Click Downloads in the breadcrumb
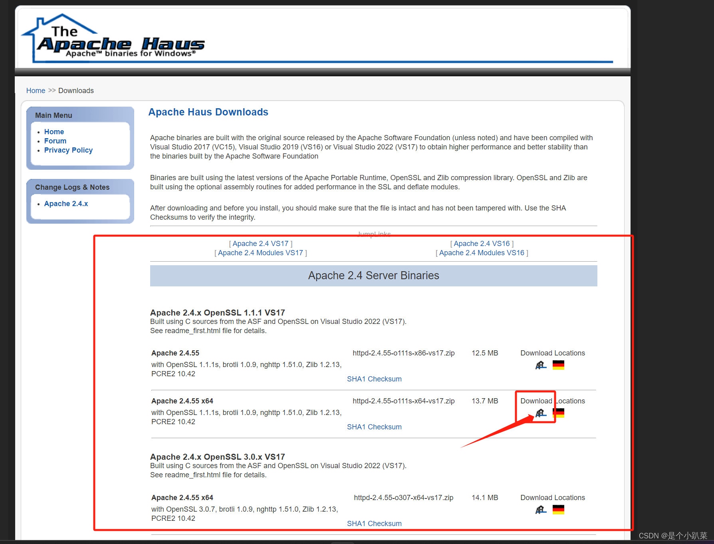The height and width of the screenshot is (544, 714). (76, 91)
